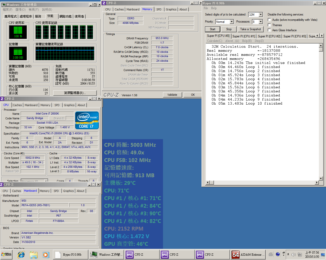
Task: Select the Super PI [CPU #0] tab
Action: pyautogui.click(x=218, y=36)
